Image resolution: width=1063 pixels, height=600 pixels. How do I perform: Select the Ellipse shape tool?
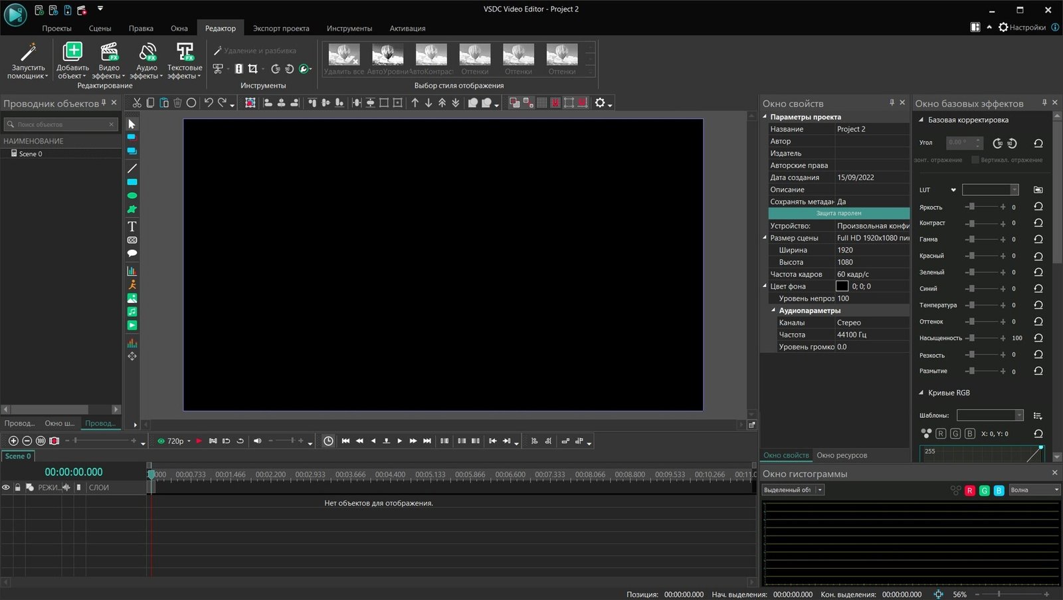coord(132,195)
